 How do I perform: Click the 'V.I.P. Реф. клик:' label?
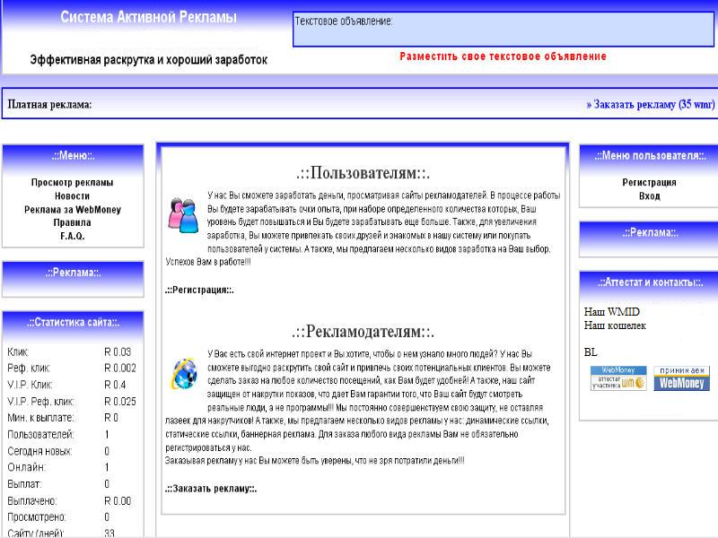40,402
